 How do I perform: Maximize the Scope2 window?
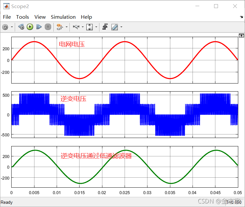pyautogui.click(x=216, y=6)
